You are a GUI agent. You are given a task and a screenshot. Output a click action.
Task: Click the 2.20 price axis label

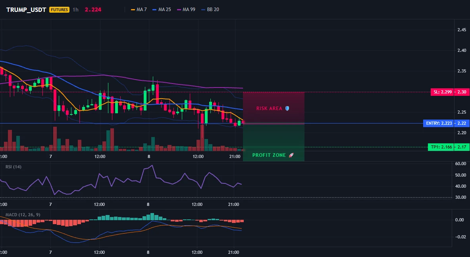[462, 133]
